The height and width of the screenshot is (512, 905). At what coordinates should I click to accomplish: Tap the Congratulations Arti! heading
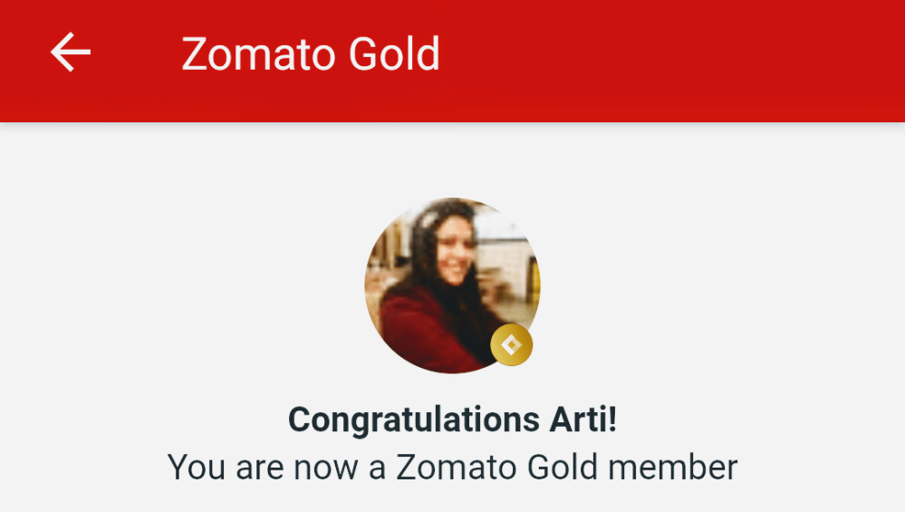[453, 420]
